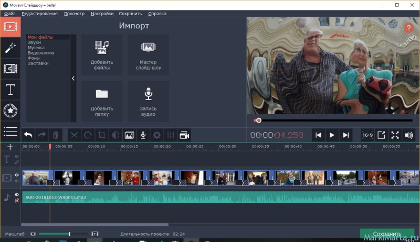This screenshot has width=420, height=242.
Task: Click transition between first and second clips
Action: coord(54,183)
